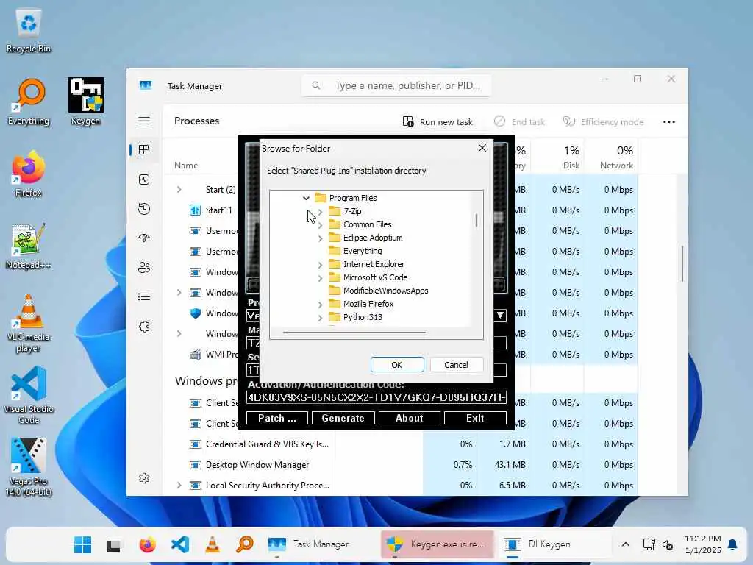Show hidden tray icons chevron

625,544
